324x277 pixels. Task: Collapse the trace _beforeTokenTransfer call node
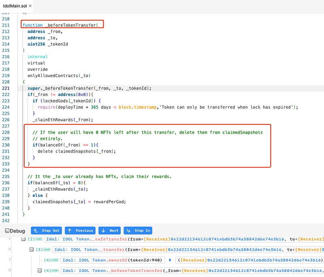pyautogui.click(x=39, y=270)
